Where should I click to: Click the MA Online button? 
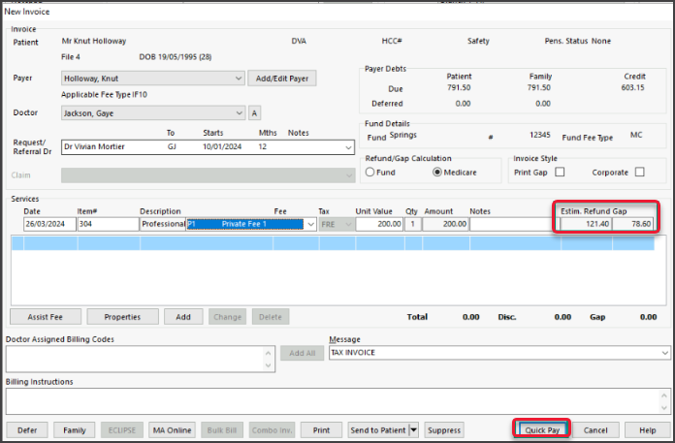tap(172, 430)
